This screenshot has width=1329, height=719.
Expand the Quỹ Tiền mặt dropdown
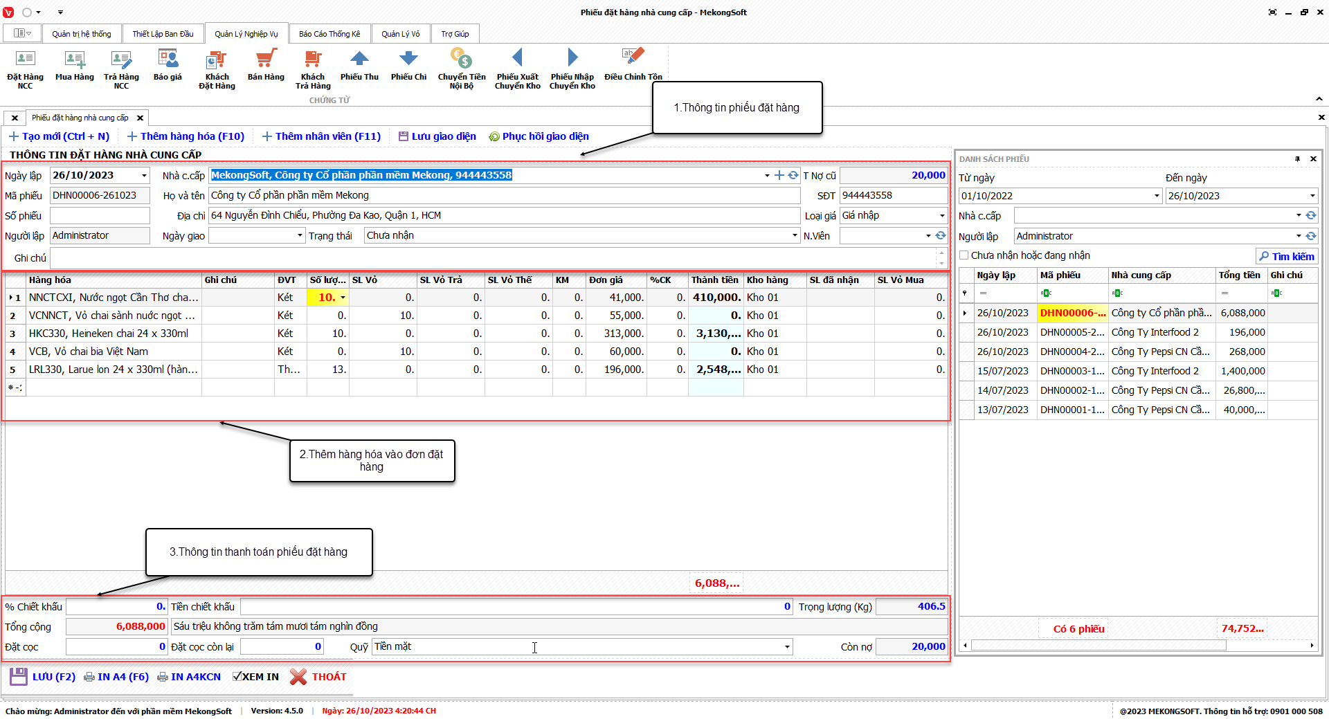click(x=787, y=647)
